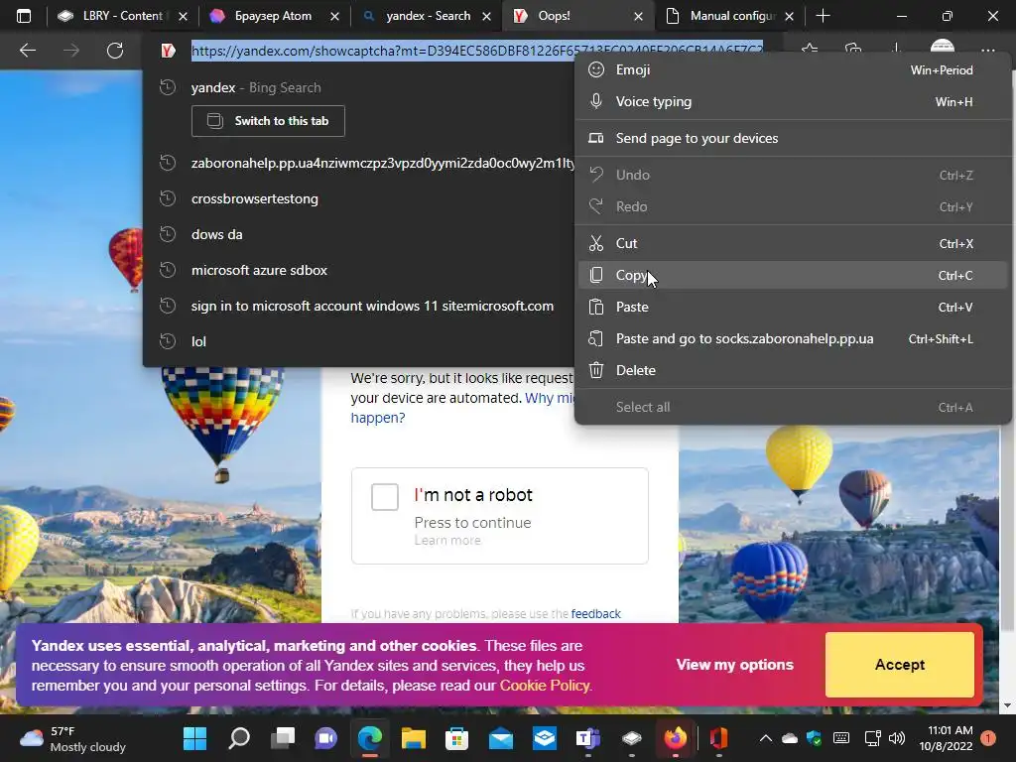Choose Cut from context menu
This screenshot has height=762, width=1016.
click(x=793, y=244)
